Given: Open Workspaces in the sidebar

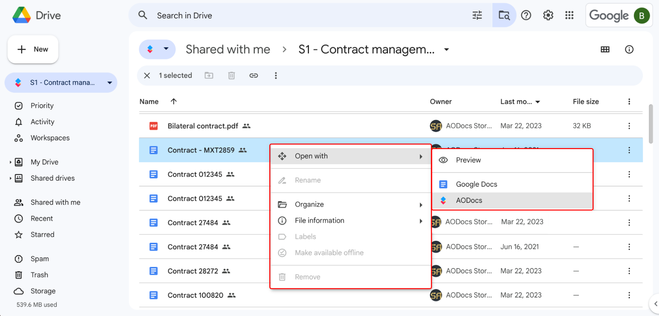Looking at the screenshot, I should pos(50,138).
